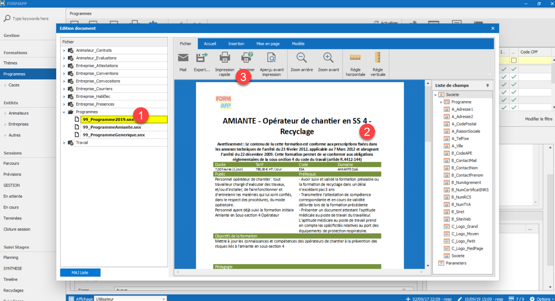Open the Affichage Utilisateur dropdown
This screenshot has width=555, height=301.
[164, 299]
